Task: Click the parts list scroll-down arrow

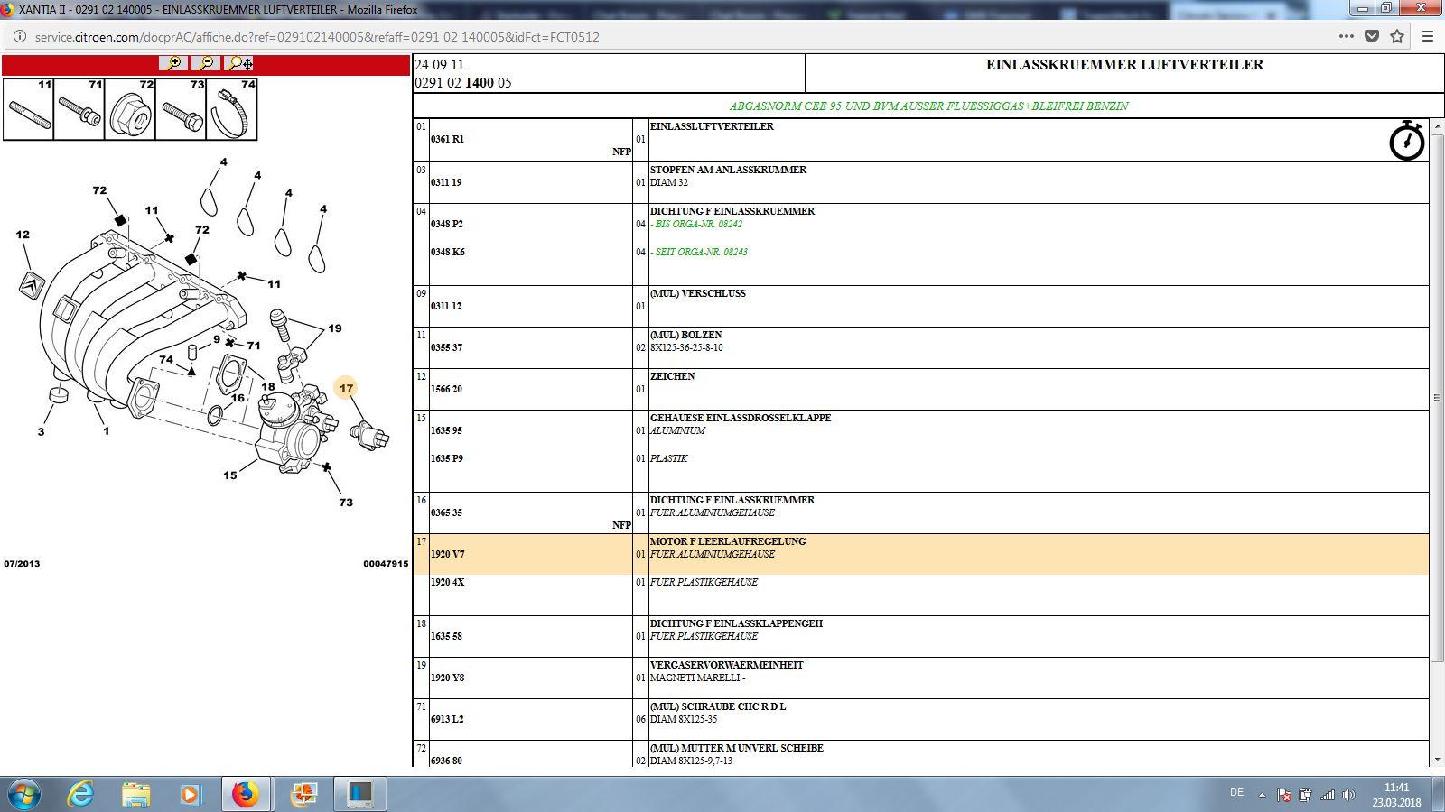Action: [x=1437, y=760]
